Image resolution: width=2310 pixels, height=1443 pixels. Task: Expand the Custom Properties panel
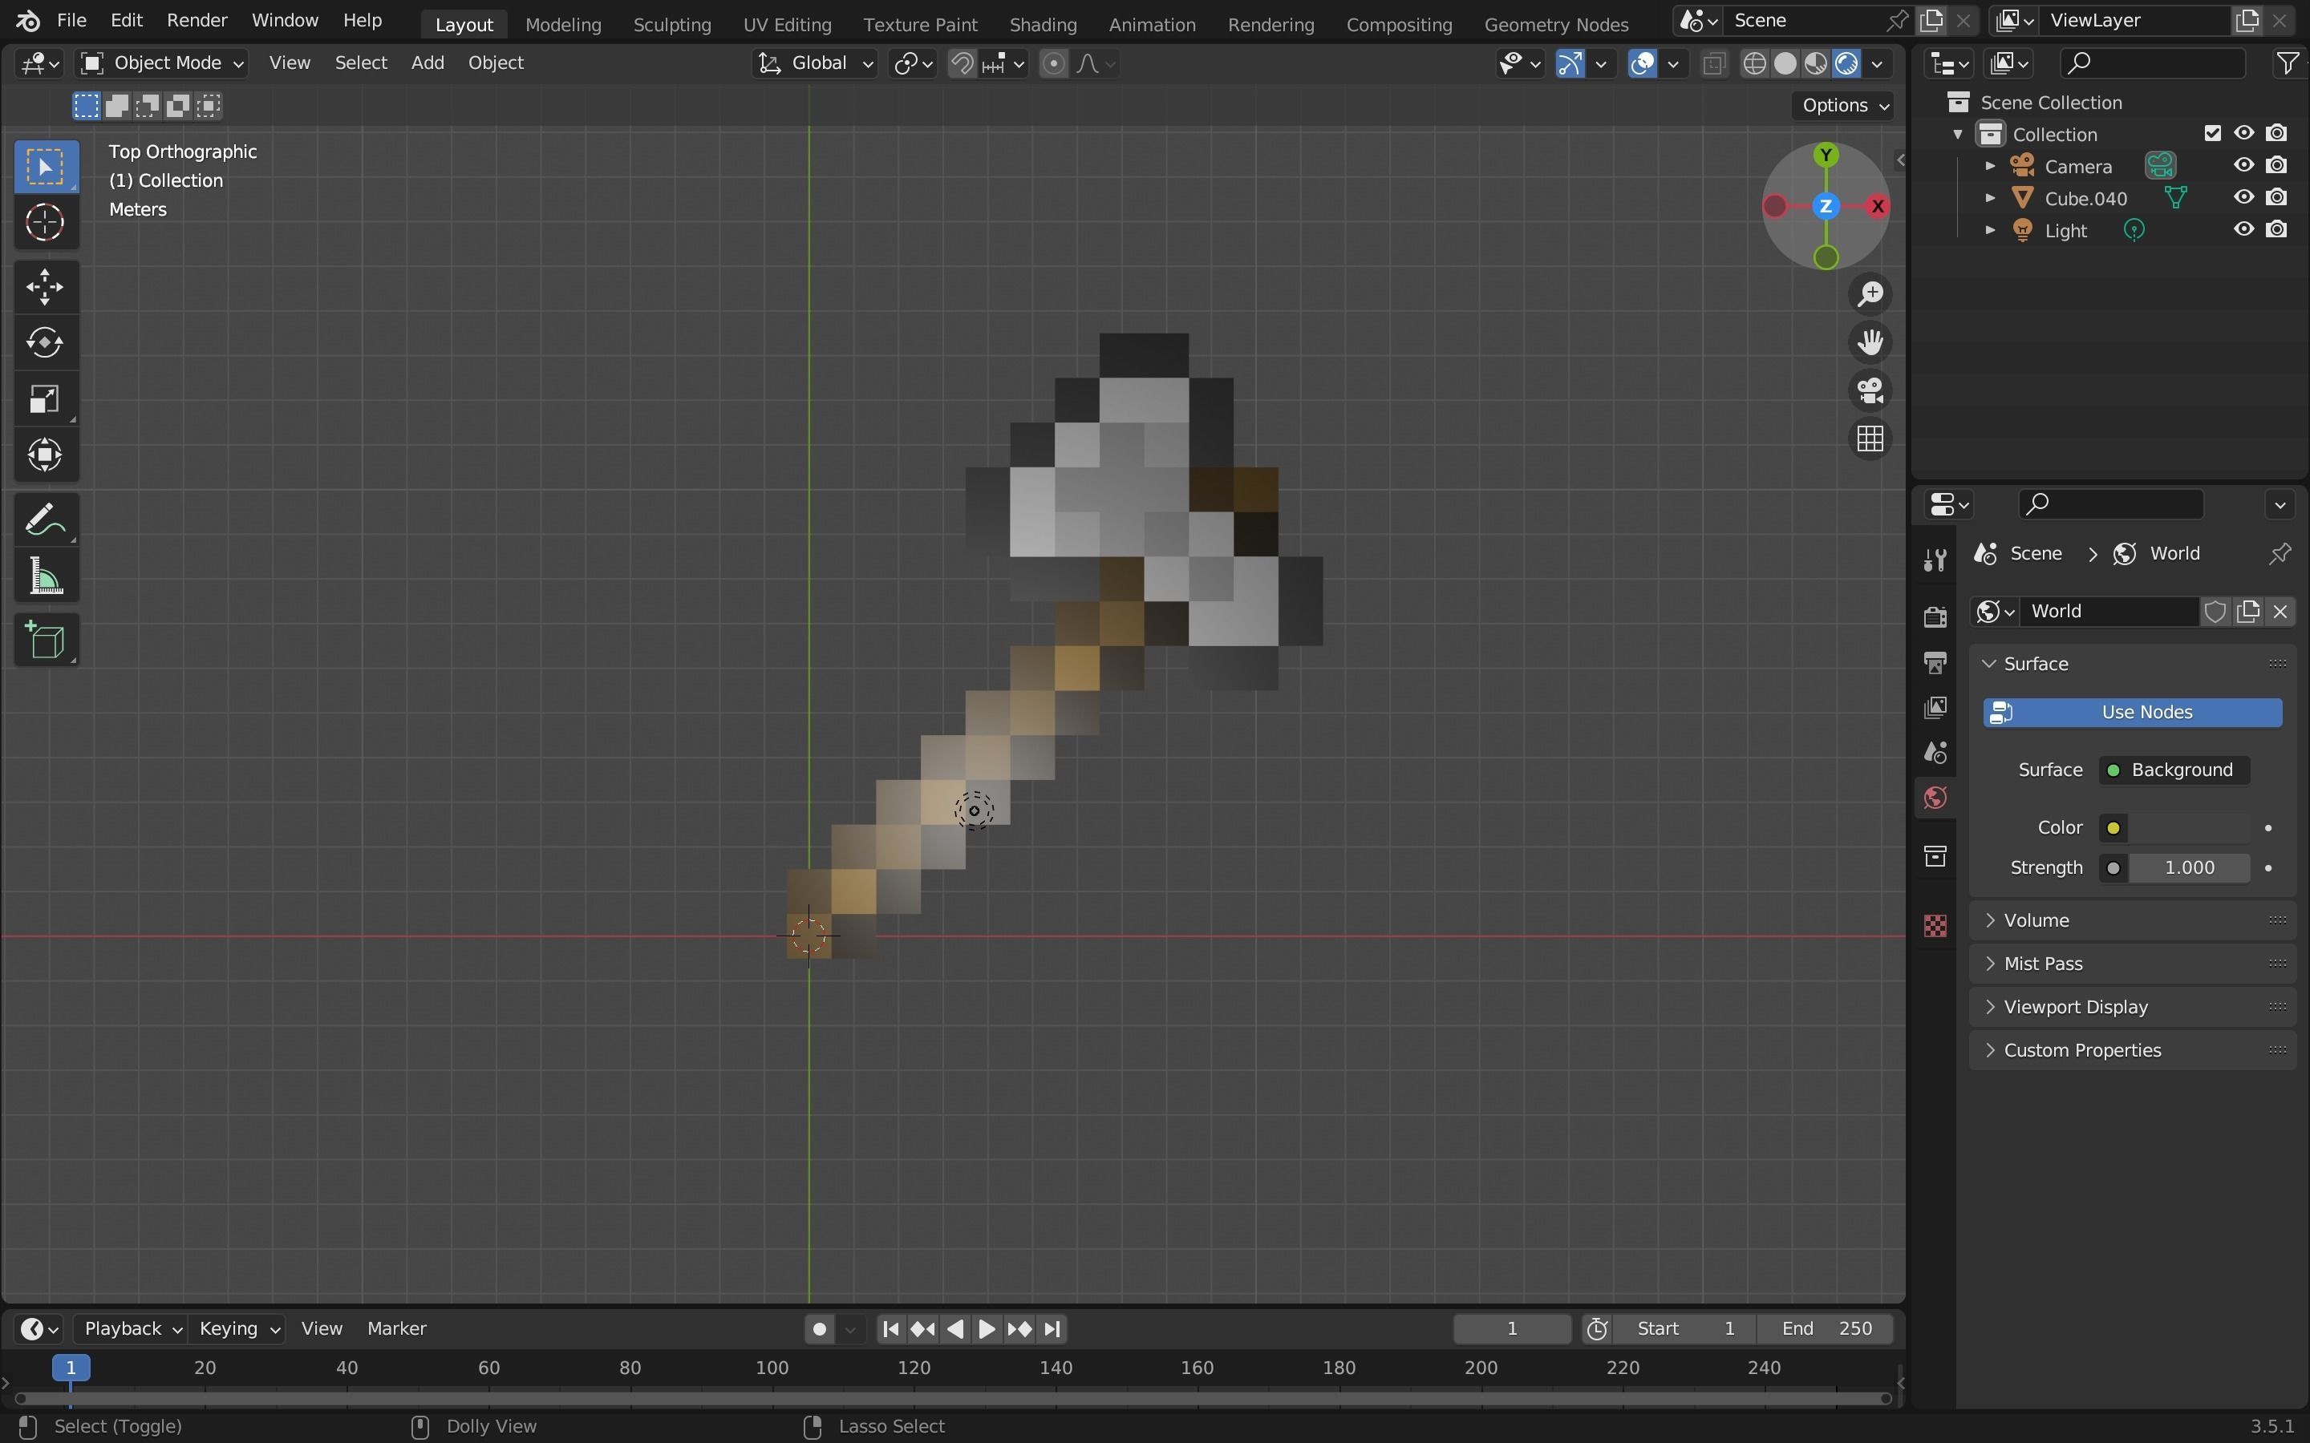[2133, 1050]
